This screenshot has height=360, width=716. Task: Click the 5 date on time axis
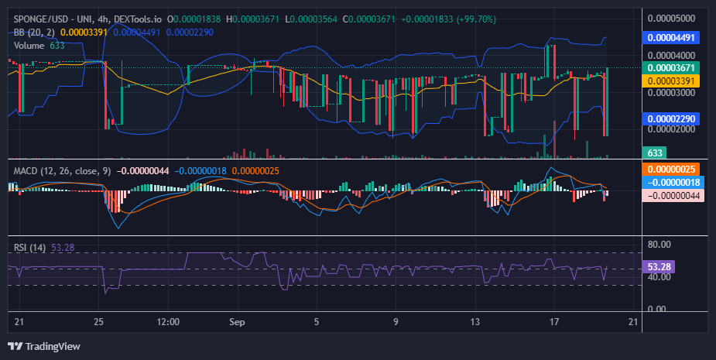317,322
